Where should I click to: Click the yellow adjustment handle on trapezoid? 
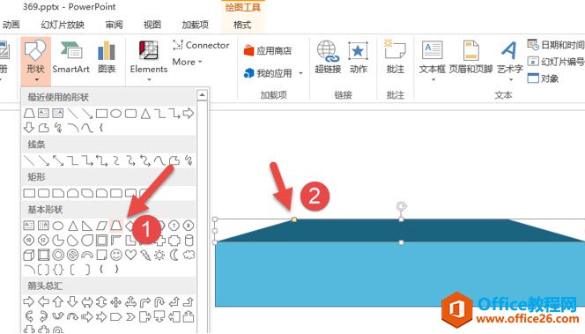pyautogui.click(x=294, y=219)
